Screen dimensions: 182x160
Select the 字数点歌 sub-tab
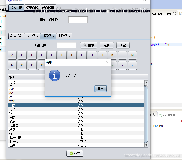(x=64, y=36)
